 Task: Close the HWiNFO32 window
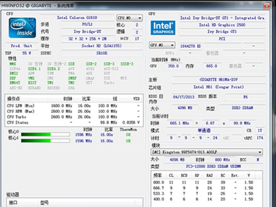267,6
